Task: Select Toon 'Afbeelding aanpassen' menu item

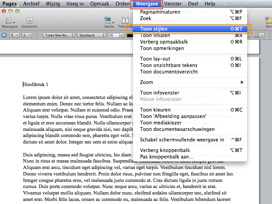Action: click(190, 116)
